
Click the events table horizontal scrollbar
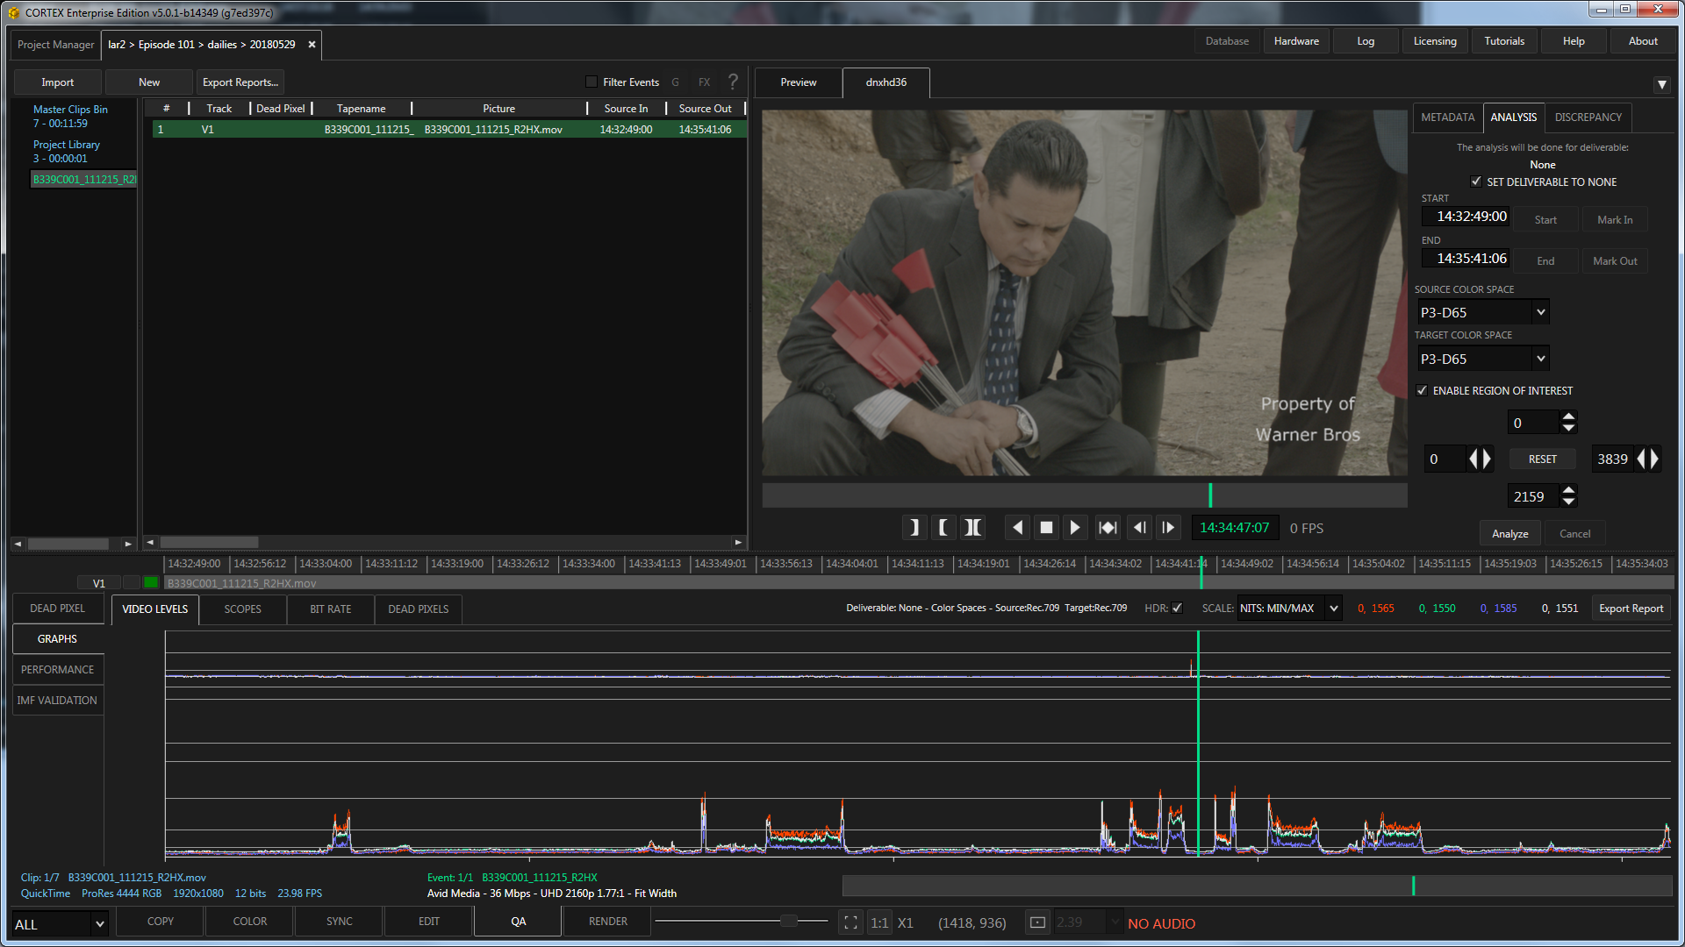pyautogui.click(x=209, y=542)
